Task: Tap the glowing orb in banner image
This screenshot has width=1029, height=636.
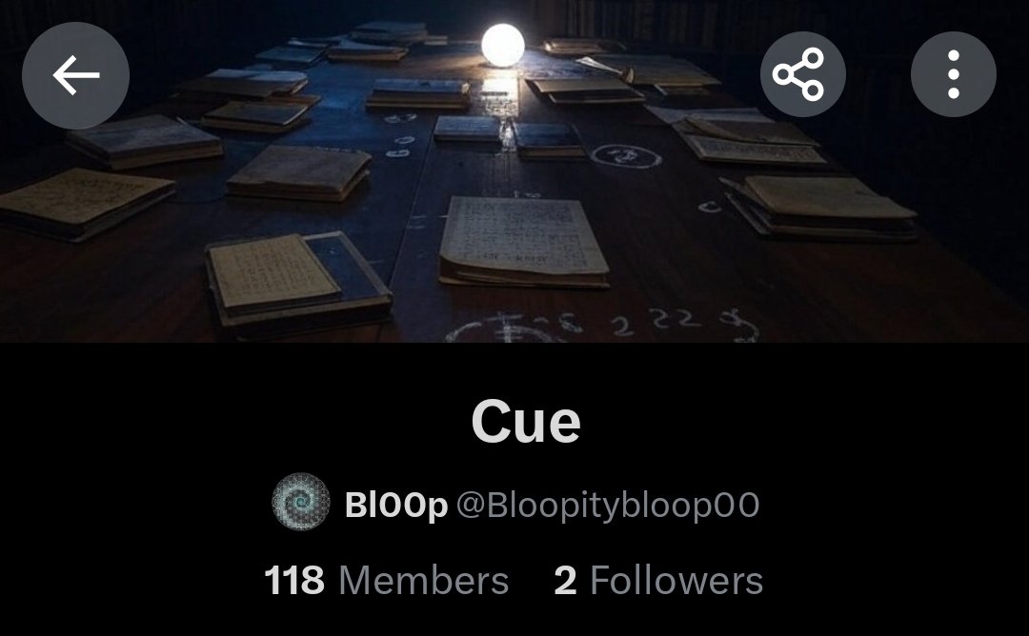Action: 503,46
